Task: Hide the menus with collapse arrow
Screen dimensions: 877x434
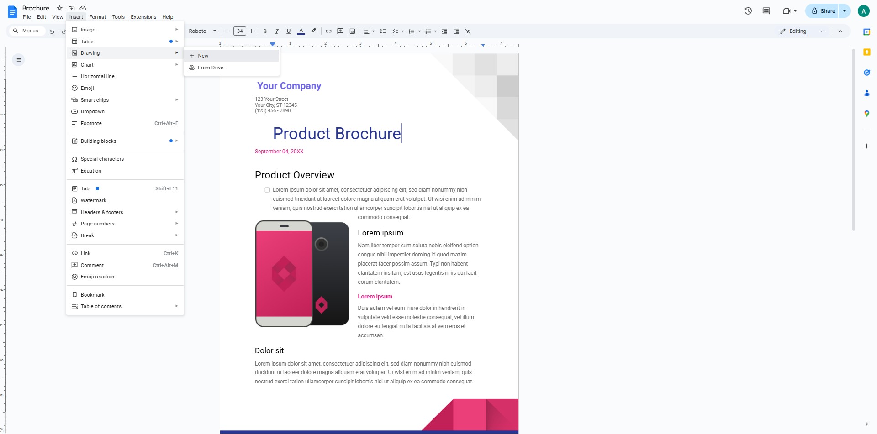Action: point(840,31)
